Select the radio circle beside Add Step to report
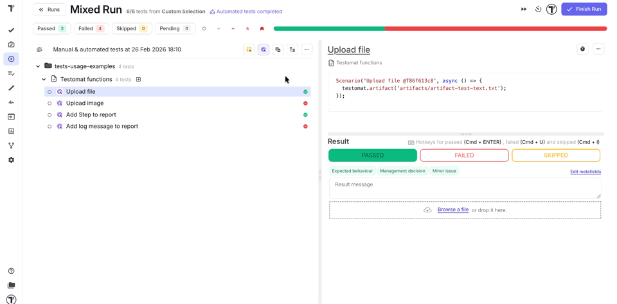The height and width of the screenshot is (304, 617). tap(49, 115)
